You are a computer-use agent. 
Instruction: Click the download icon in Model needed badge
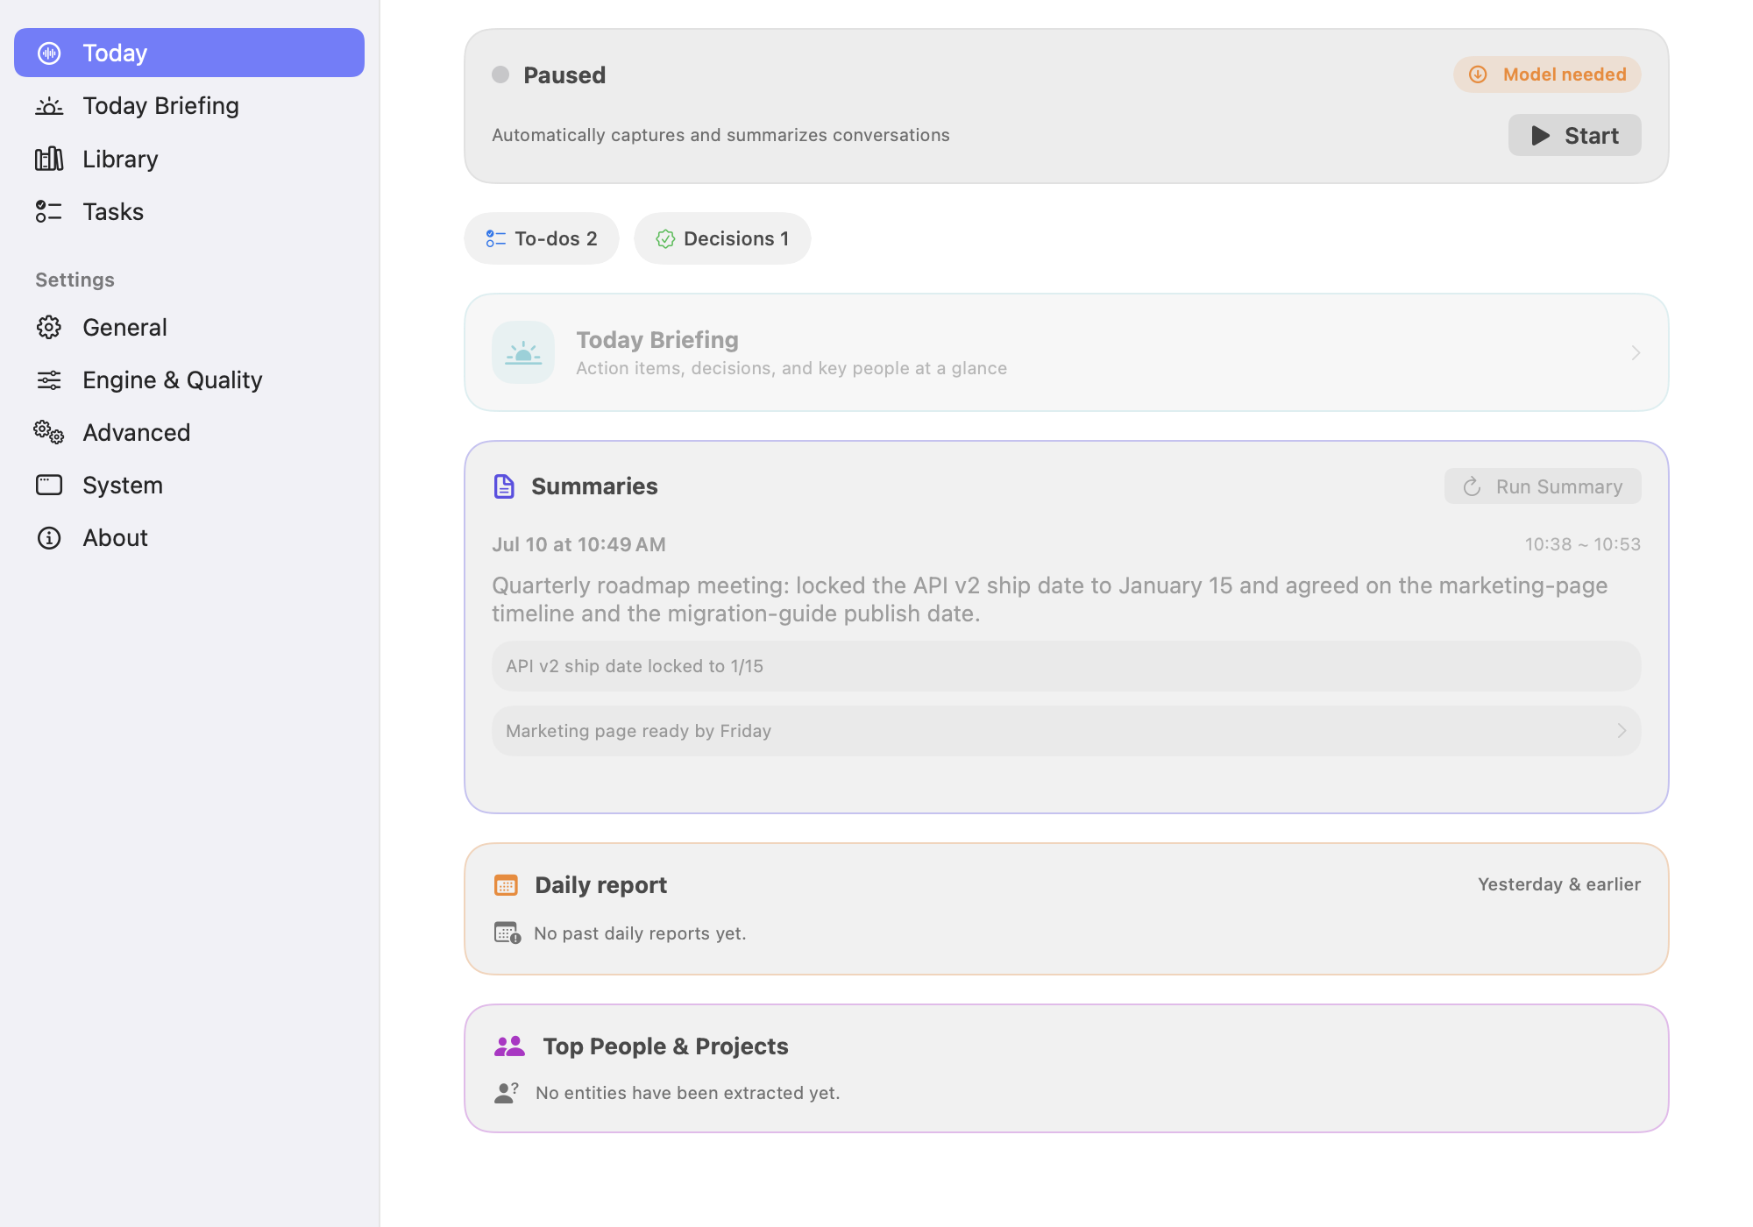[x=1478, y=74]
